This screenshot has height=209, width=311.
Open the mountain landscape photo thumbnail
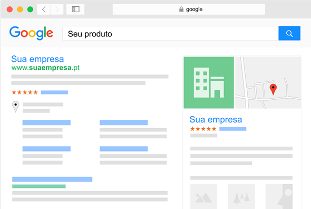point(203,196)
